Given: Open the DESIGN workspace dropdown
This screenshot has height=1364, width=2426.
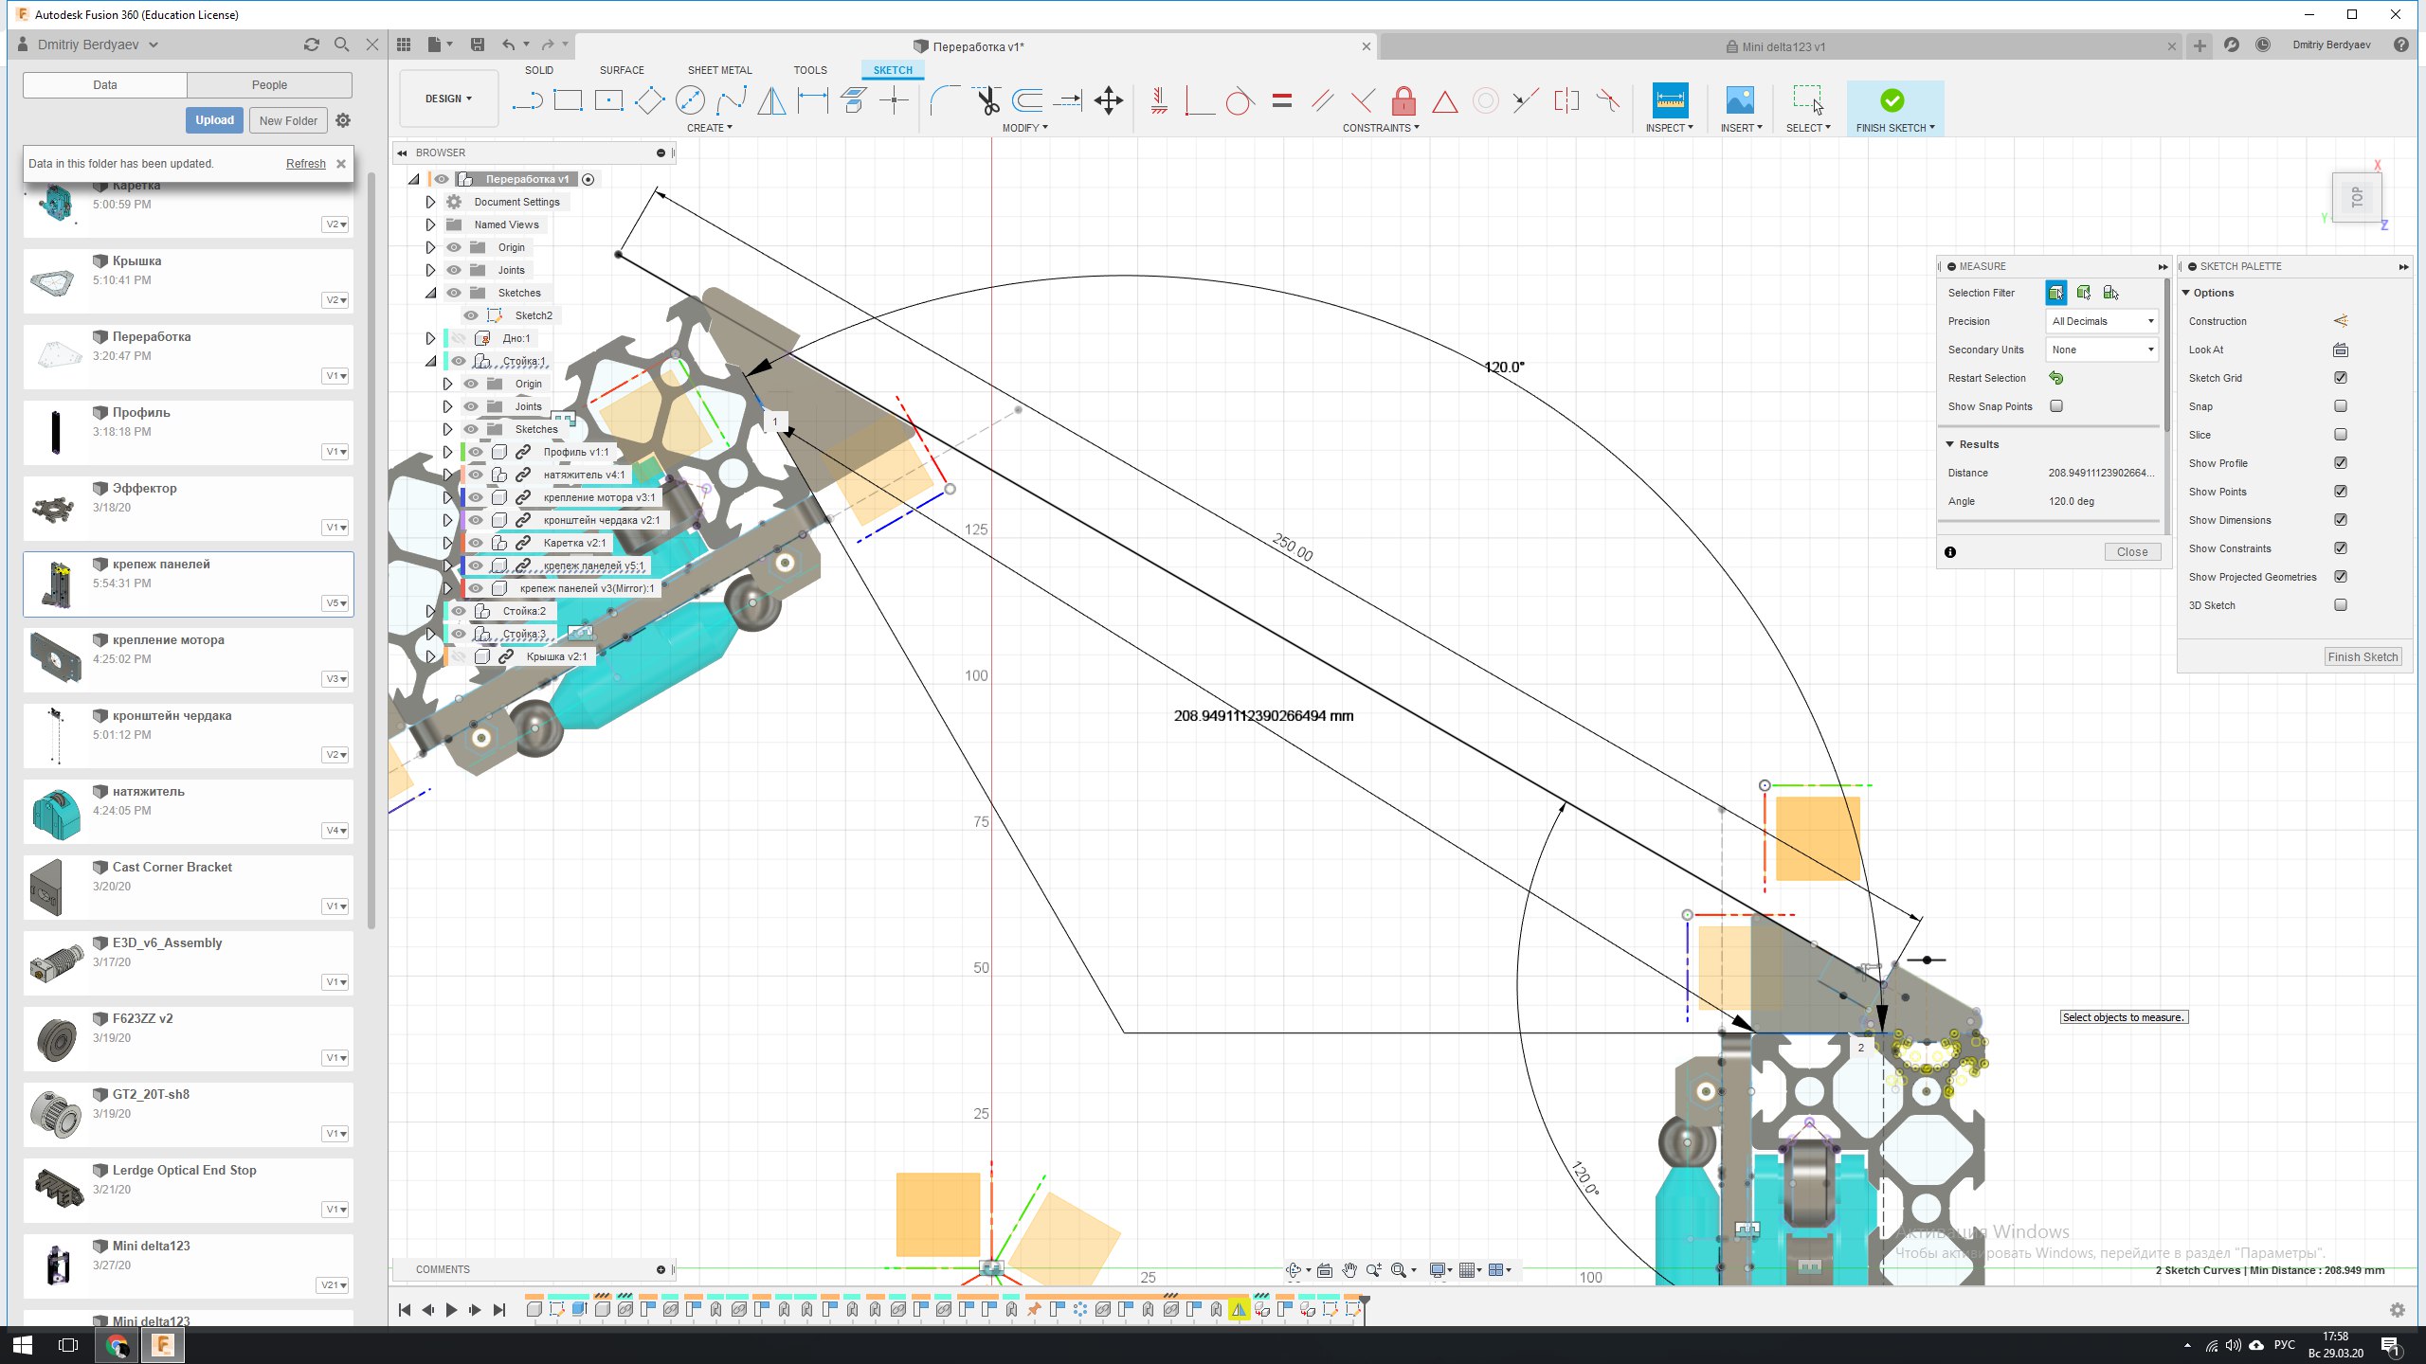Looking at the screenshot, I should (x=448, y=99).
